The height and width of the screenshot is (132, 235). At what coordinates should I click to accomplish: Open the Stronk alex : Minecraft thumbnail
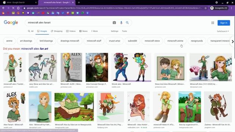[x=131, y=67]
